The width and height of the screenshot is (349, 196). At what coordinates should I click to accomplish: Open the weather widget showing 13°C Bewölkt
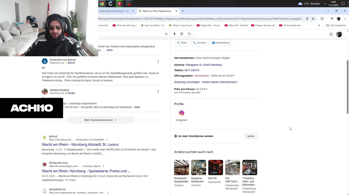tap(308, 4)
